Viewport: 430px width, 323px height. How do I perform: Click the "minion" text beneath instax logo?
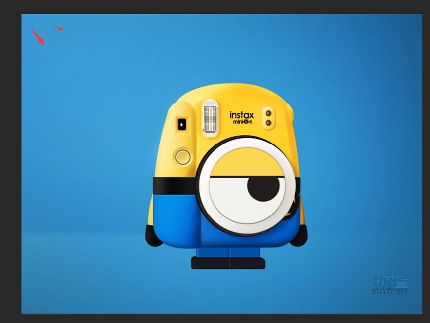point(243,122)
